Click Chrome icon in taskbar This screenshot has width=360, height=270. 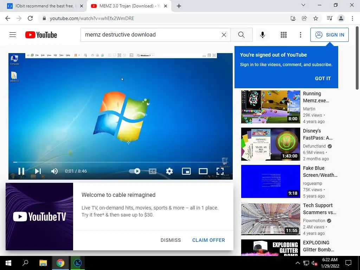coord(60,263)
